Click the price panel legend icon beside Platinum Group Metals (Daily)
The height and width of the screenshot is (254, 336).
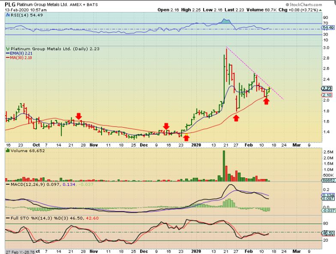8,49
